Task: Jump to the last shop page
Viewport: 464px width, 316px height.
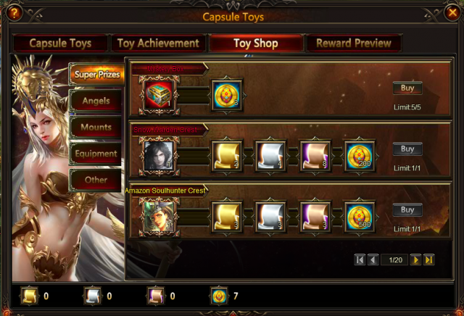Action: pos(428,260)
